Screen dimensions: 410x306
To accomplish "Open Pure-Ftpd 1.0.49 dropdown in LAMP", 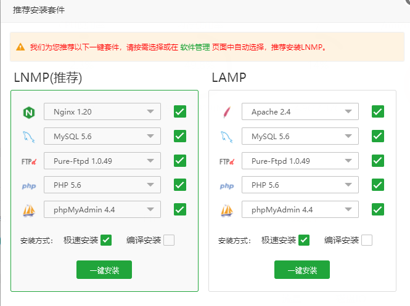I will [300, 161].
